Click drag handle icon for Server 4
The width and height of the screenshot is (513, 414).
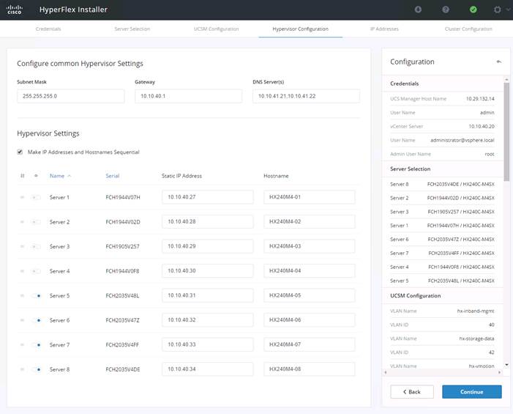point(22,271)
